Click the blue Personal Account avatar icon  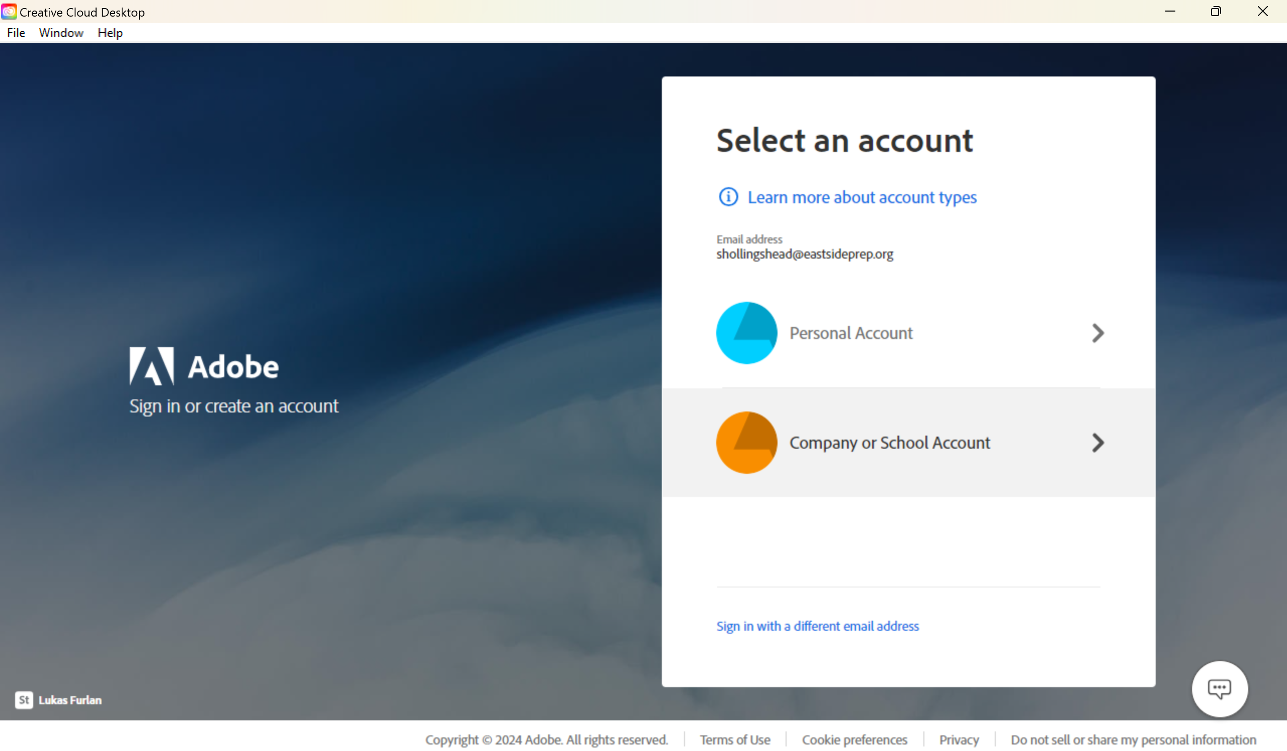click(x=746, y=333)
